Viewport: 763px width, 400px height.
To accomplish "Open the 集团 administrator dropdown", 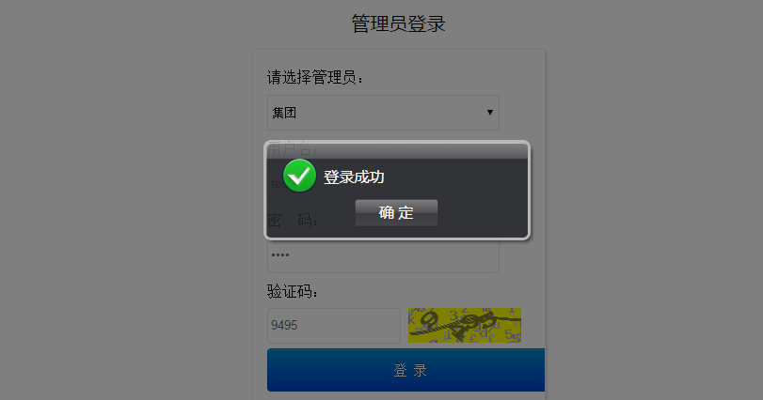I will click(383, 113).
